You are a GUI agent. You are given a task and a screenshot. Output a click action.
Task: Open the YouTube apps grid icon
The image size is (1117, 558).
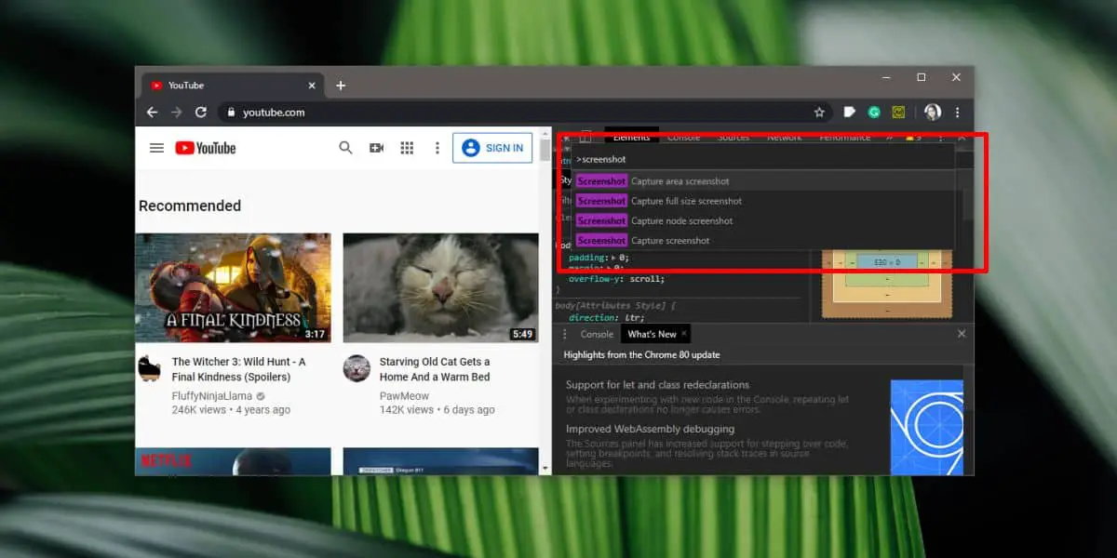407,148
